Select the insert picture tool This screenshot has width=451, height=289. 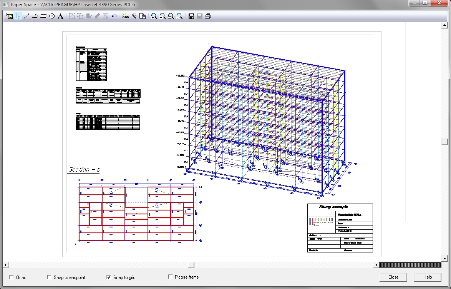10,16
